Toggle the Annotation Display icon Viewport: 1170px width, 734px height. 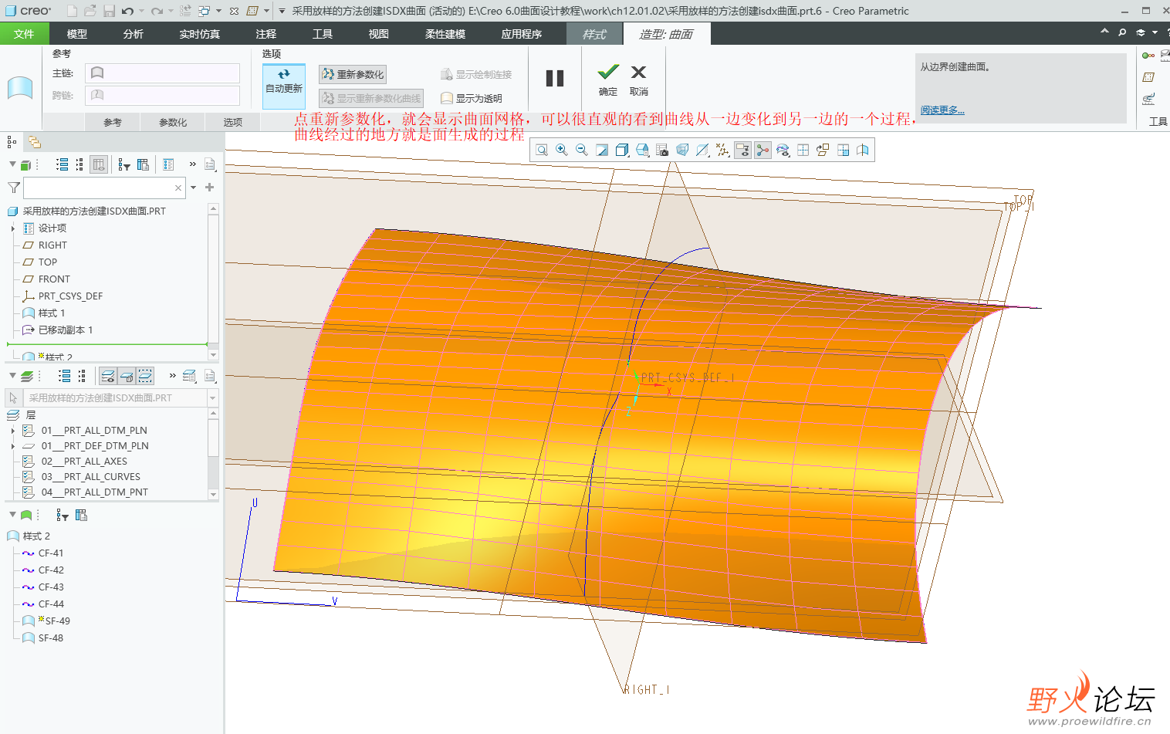pyautogui.click(x=742, y=150)
